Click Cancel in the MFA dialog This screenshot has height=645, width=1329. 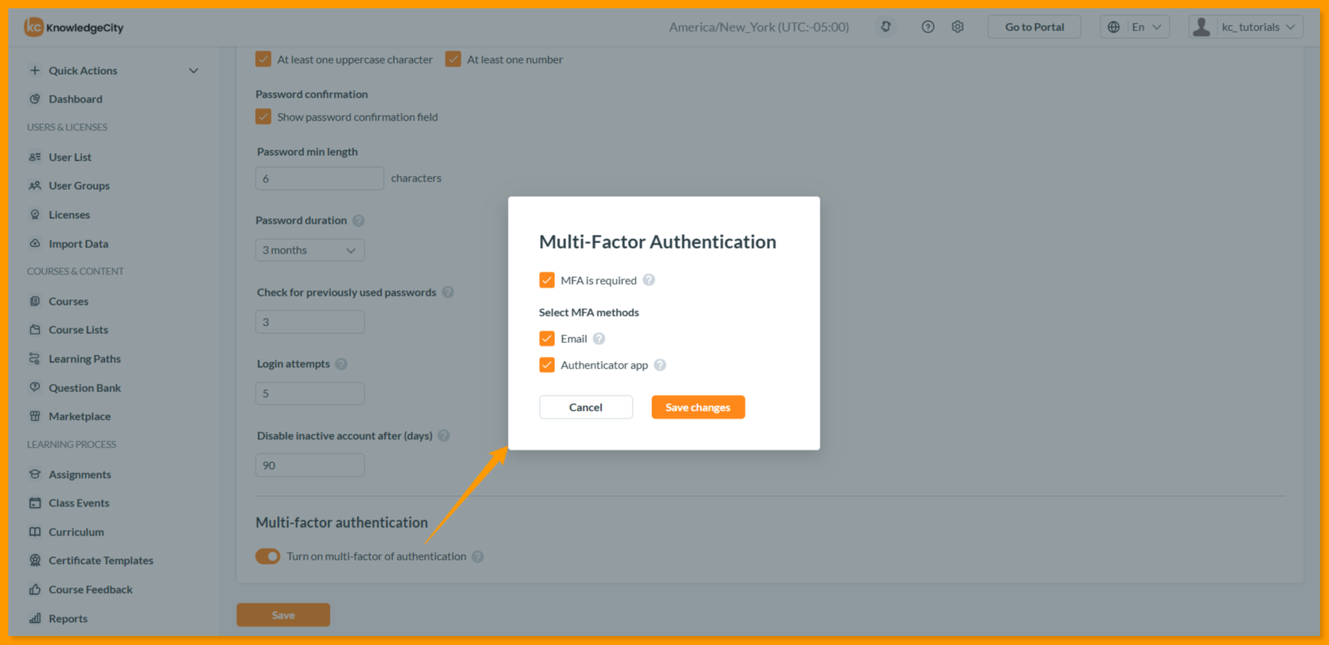click(586, 407)
